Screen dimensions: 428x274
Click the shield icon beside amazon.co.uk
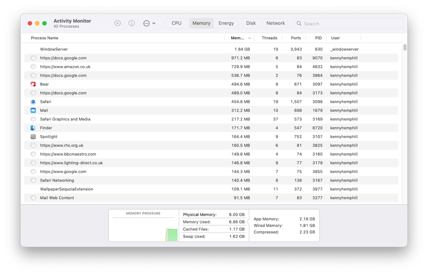point(33,67)
